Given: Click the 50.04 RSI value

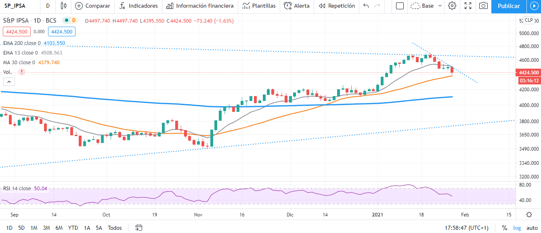Looking at the screenshot, I should click(41, 189).
